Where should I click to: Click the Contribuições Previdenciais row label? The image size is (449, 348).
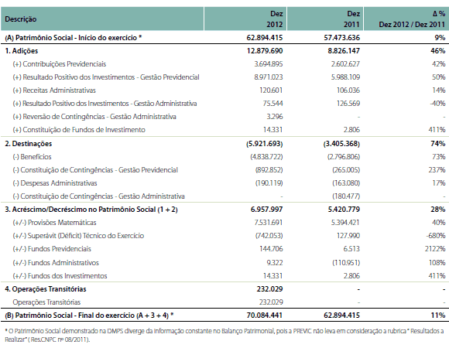coord(60,64)
